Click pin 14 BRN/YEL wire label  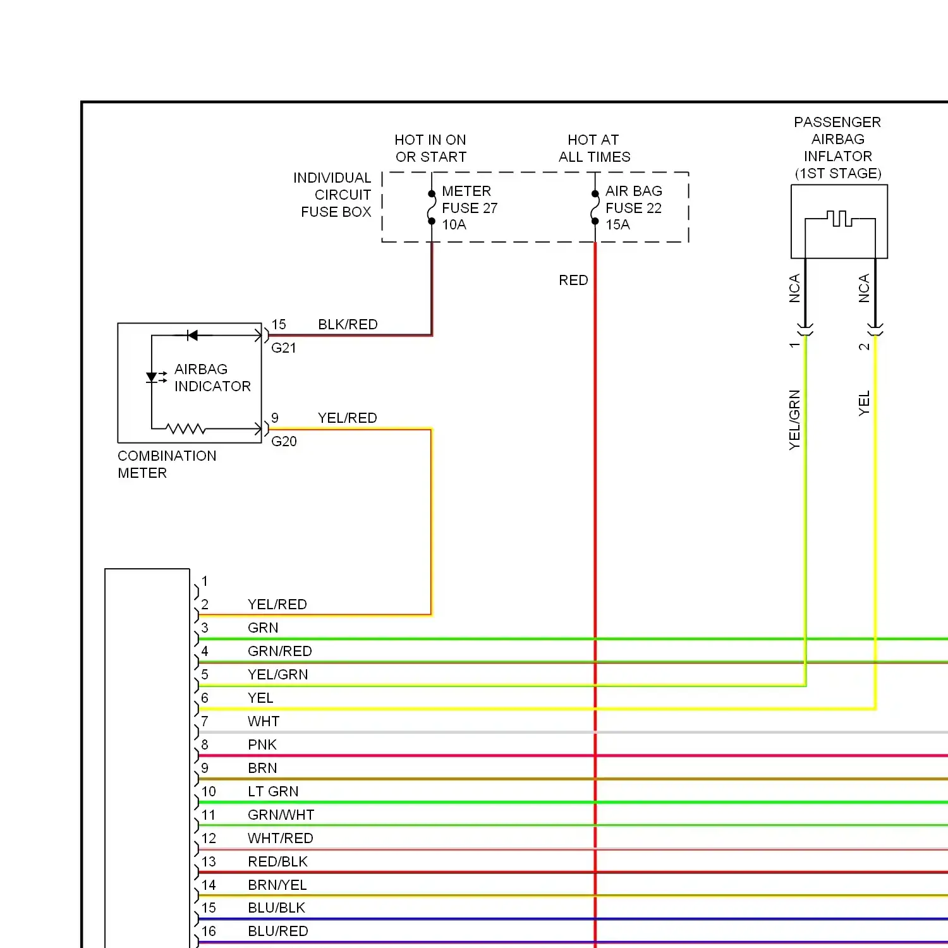(277, 885)
